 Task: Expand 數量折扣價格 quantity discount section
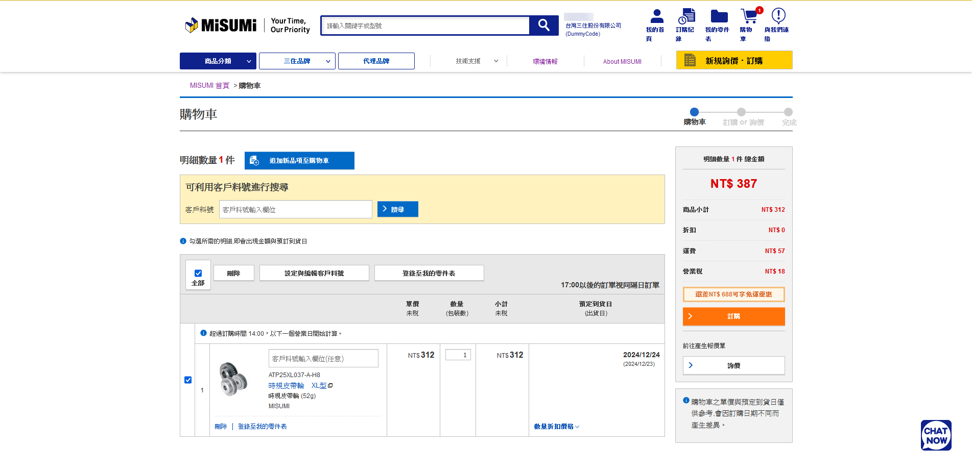556,427
